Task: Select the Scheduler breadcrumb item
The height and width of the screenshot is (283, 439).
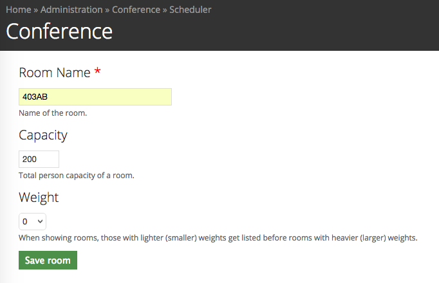Action: coord(190,10)
